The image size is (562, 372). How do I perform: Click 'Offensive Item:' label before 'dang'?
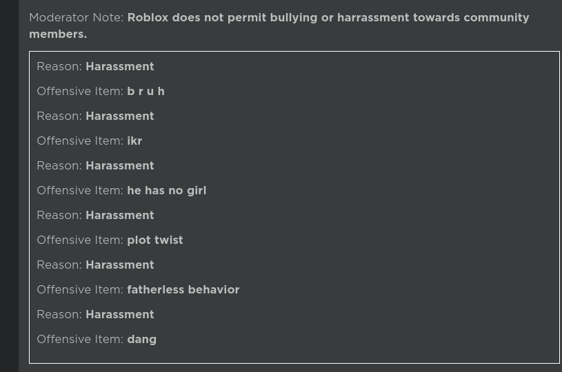(80, 340)
